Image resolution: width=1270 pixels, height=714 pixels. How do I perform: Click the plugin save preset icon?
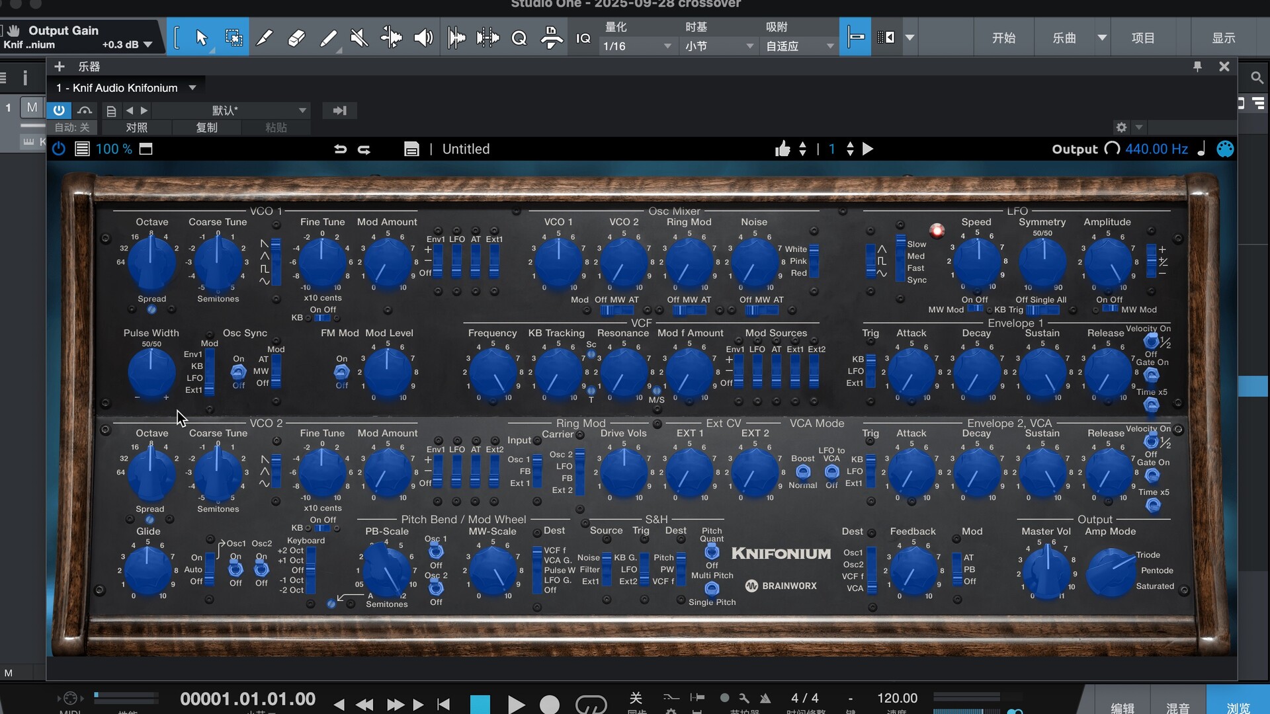(x=411, y=149)
